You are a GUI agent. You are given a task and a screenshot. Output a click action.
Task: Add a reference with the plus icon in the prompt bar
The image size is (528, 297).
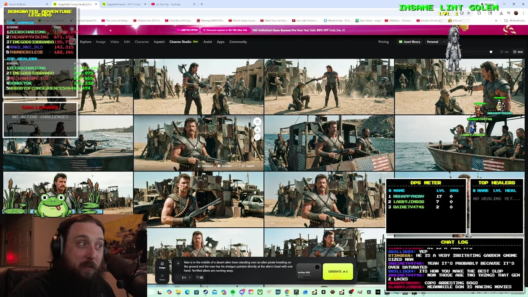pyautogui.click(x=178, y=263)
